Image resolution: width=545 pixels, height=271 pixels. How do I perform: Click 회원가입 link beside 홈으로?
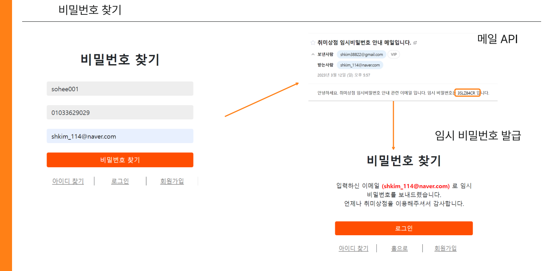point(445,248)
